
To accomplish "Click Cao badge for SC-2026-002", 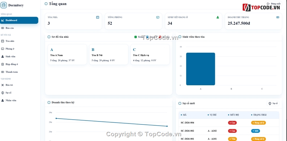I will click(232, 131).
